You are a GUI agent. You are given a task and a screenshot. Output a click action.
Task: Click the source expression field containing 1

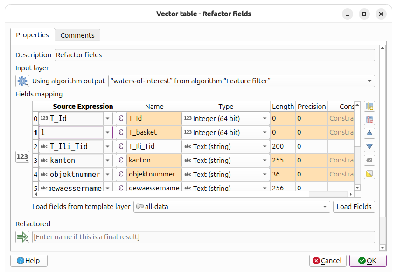71,132
